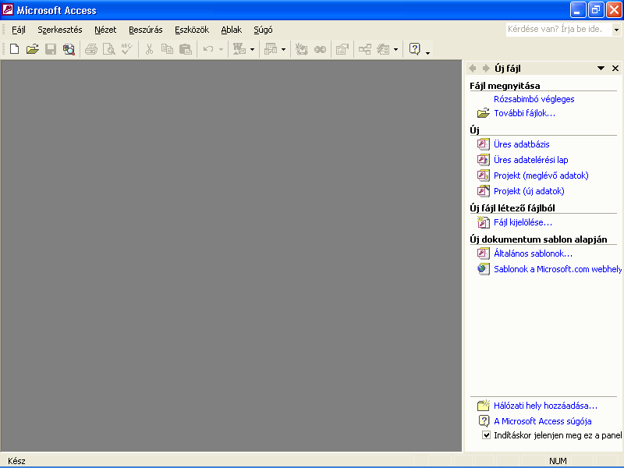Viewport: 624px width, 468px height.
Task: Open A Microsoft Access súgója link
Action: (x=542, y=421)
